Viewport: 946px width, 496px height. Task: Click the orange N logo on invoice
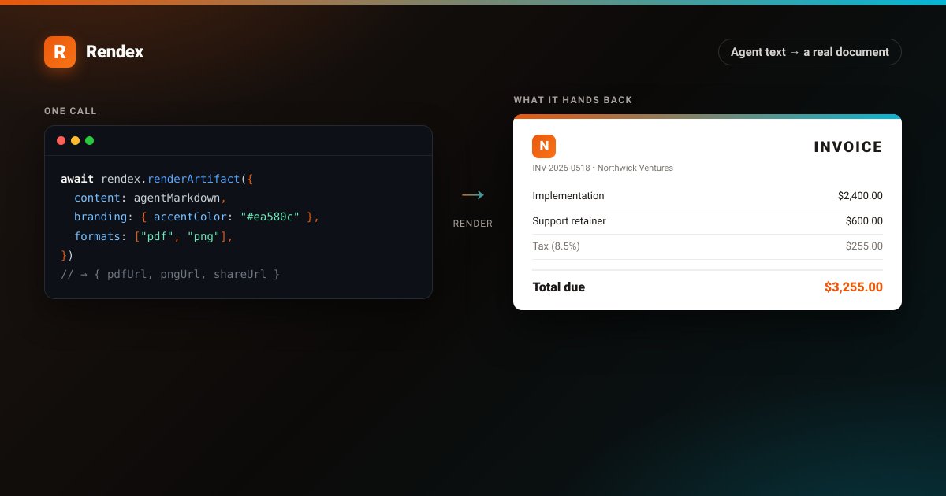pyautogui.click(x=544, y=146)
